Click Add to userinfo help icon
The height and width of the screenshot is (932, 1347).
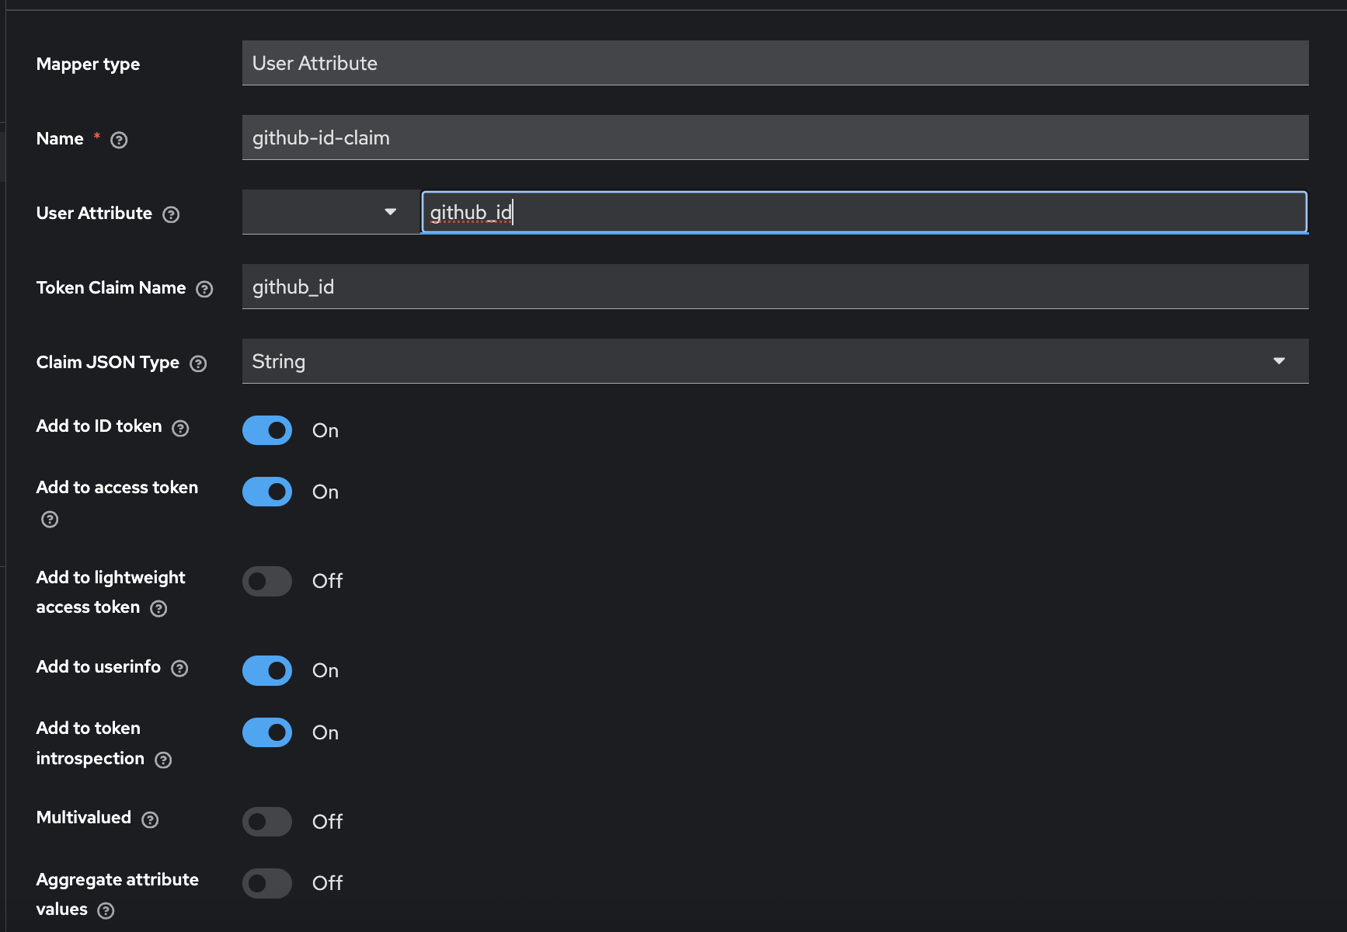pos(179,668)
